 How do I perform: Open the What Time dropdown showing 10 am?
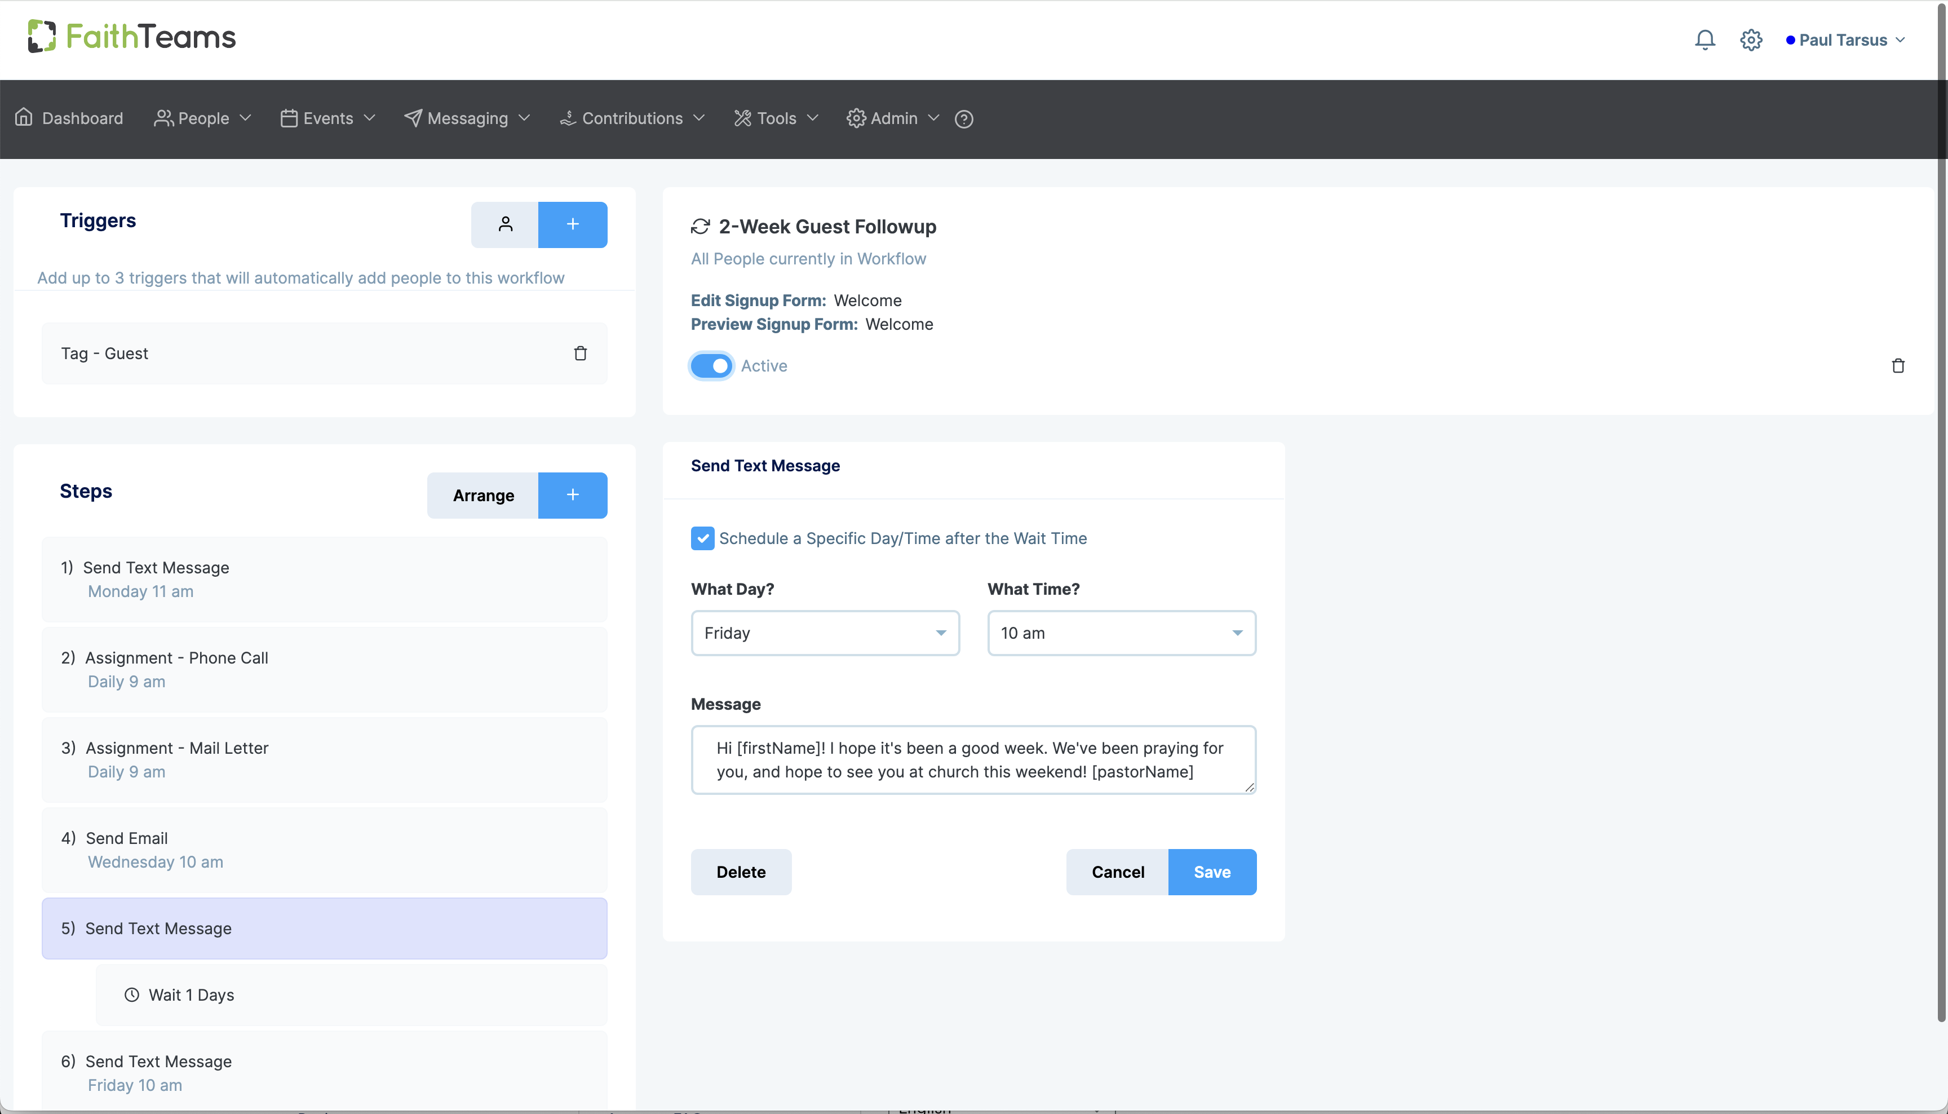[1121, 633]
